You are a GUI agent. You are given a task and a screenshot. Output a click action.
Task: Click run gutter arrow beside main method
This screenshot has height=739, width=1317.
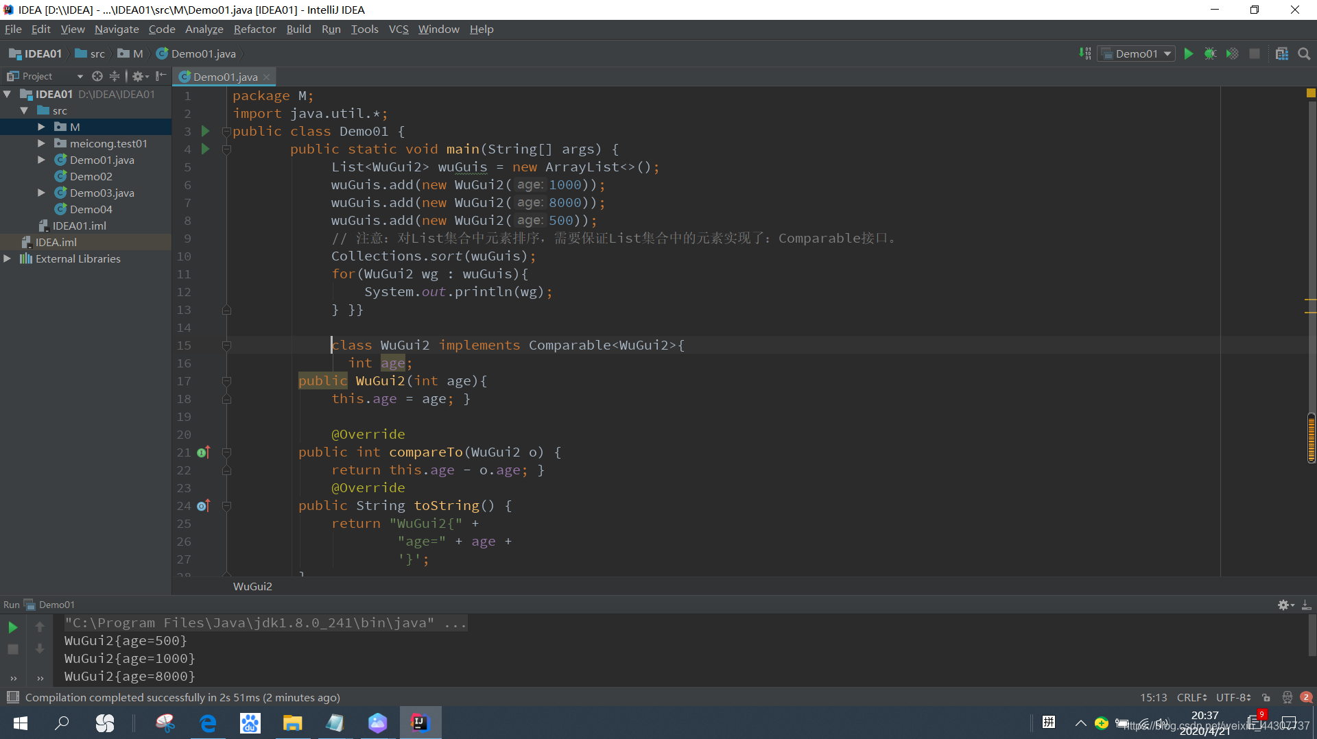click(x=205, y=149)
